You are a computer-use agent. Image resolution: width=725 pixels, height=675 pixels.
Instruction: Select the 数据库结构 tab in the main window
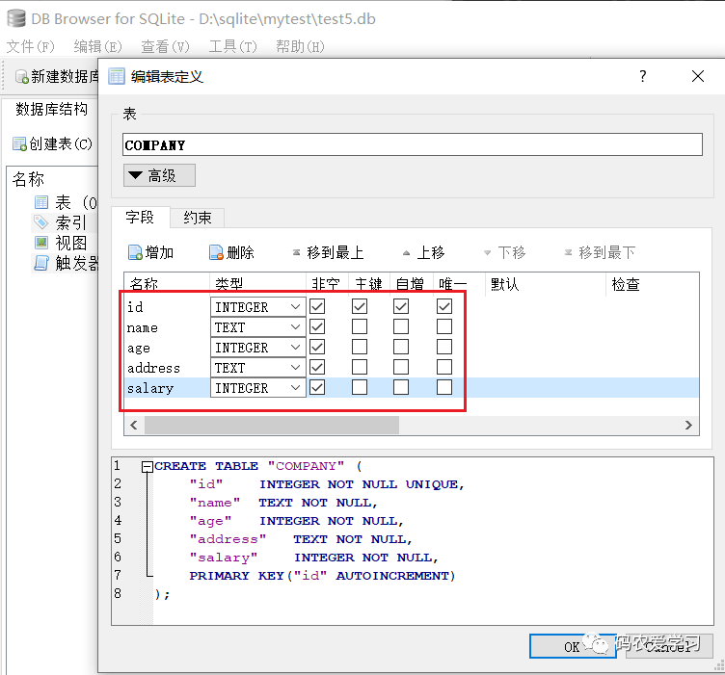[51, 110]
